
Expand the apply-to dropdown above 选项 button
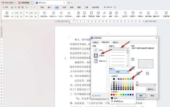(x=146, y=85)
